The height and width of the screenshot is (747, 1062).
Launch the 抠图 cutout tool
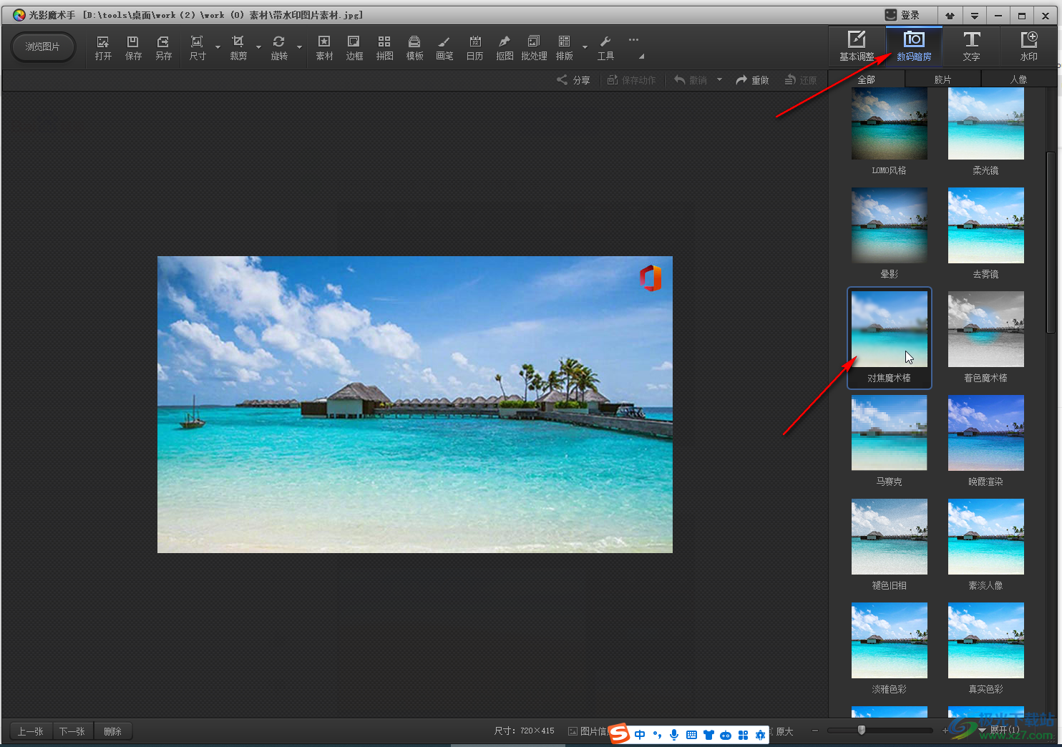(x=505, y=48)
